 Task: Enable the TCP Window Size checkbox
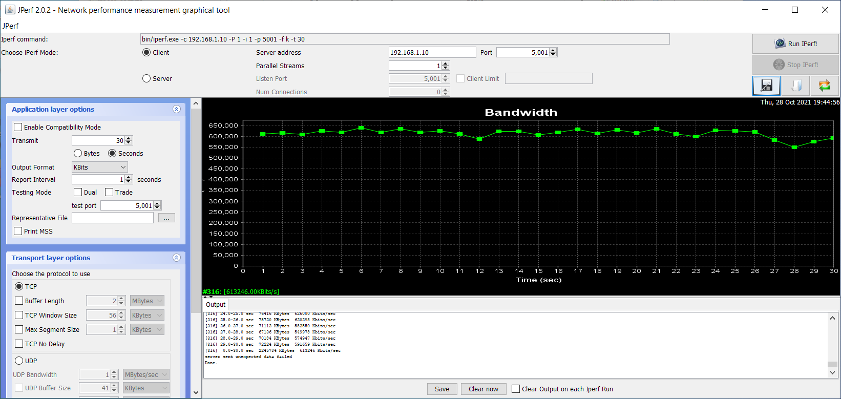point(19,315)
